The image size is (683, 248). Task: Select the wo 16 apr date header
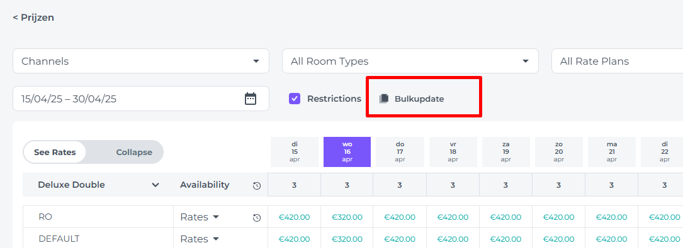click(x=347, y=152)
